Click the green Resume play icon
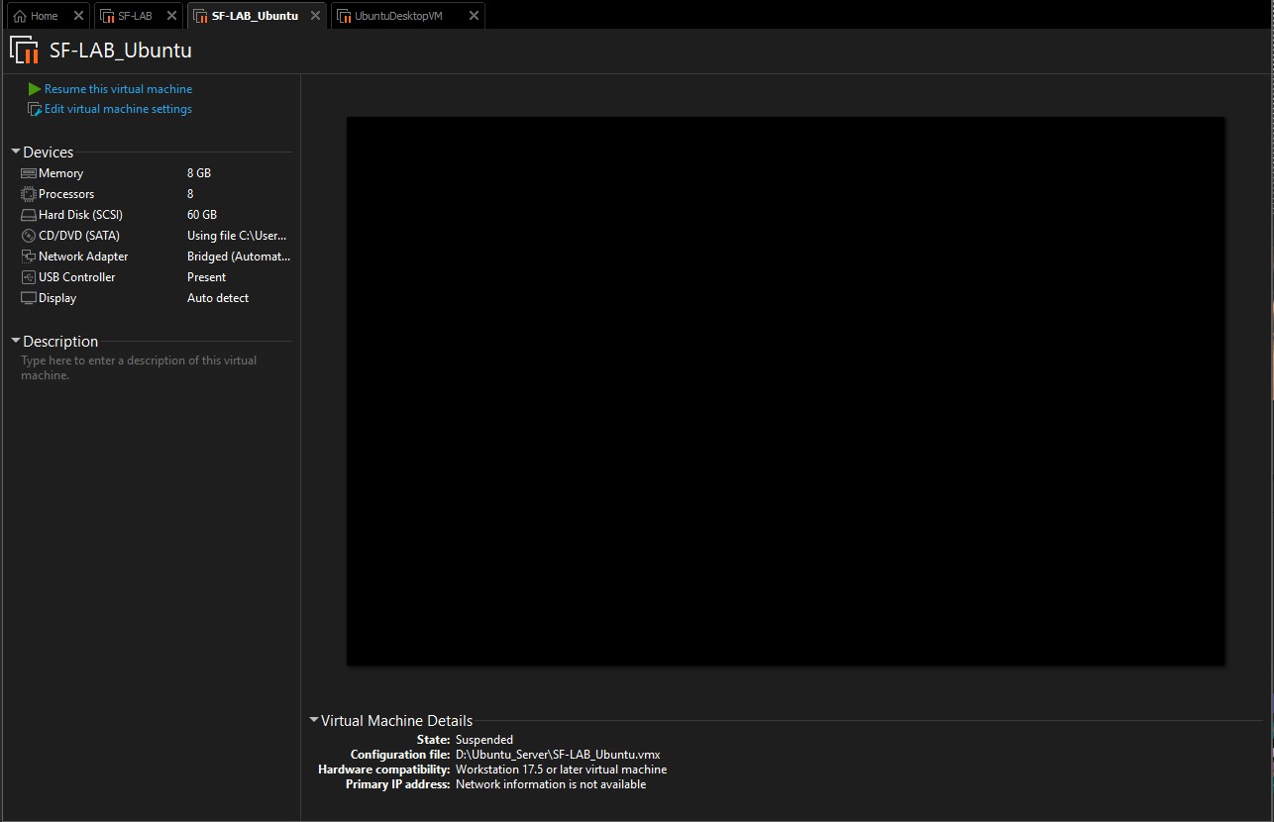The width and height of the screenshot is (1274, 822). click(35, 89)
